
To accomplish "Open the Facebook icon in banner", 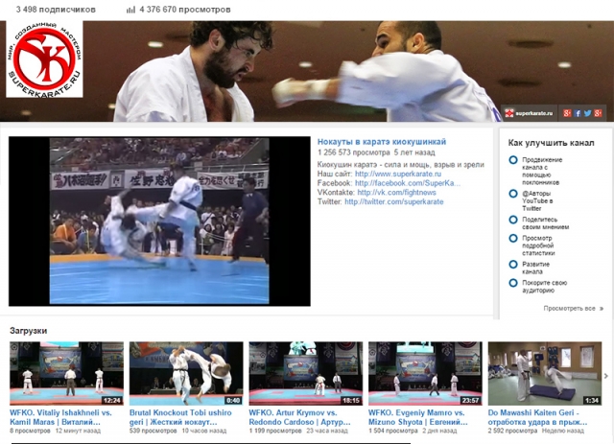I will [578, 113].
